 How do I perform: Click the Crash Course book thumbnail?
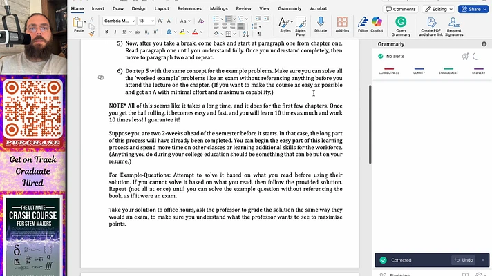point(32,237)
